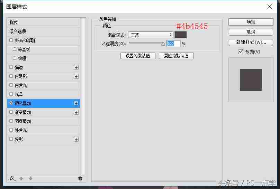
Task: Select the 内阴影 list entry label
Action: point(21,76)
